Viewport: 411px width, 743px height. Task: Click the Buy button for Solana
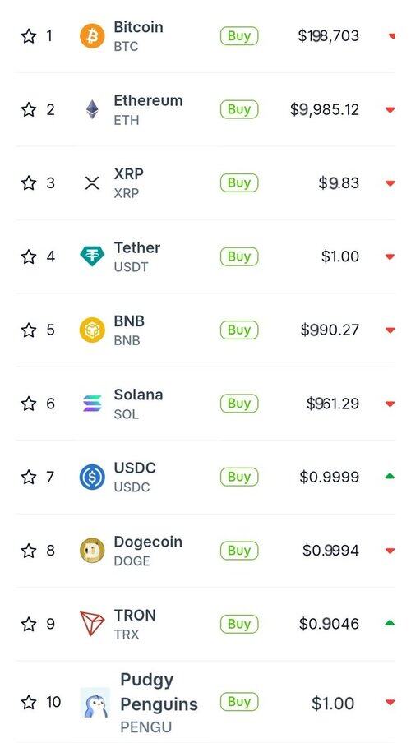239,404
